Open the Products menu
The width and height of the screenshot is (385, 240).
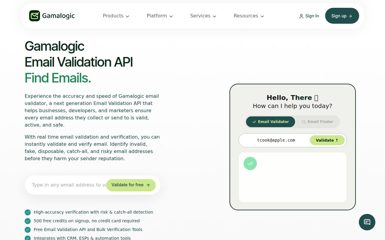116,16
